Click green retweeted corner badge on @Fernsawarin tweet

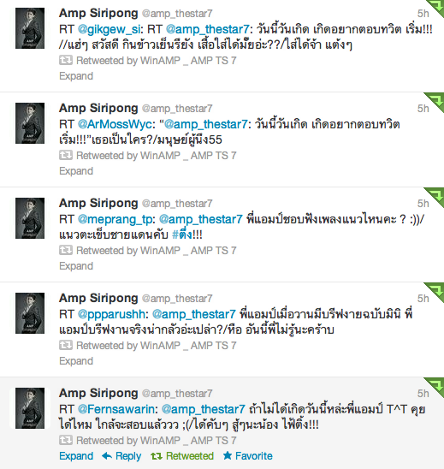pos(435,387)
